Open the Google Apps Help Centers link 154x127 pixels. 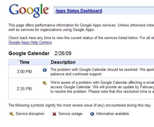(x=30, y=42)
